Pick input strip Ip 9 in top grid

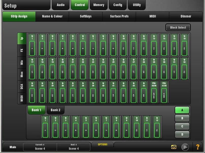point(113,45)
